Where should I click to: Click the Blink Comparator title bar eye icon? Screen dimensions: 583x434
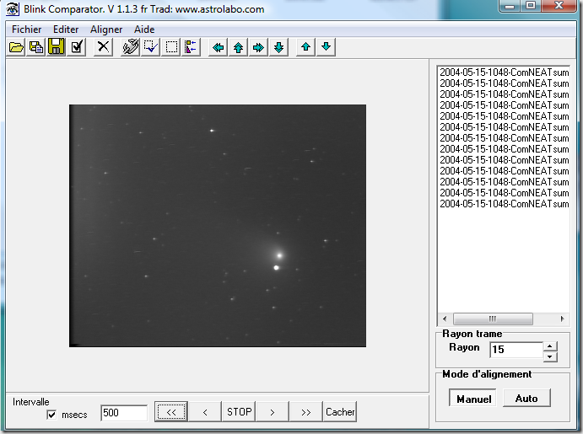point(13,9)
